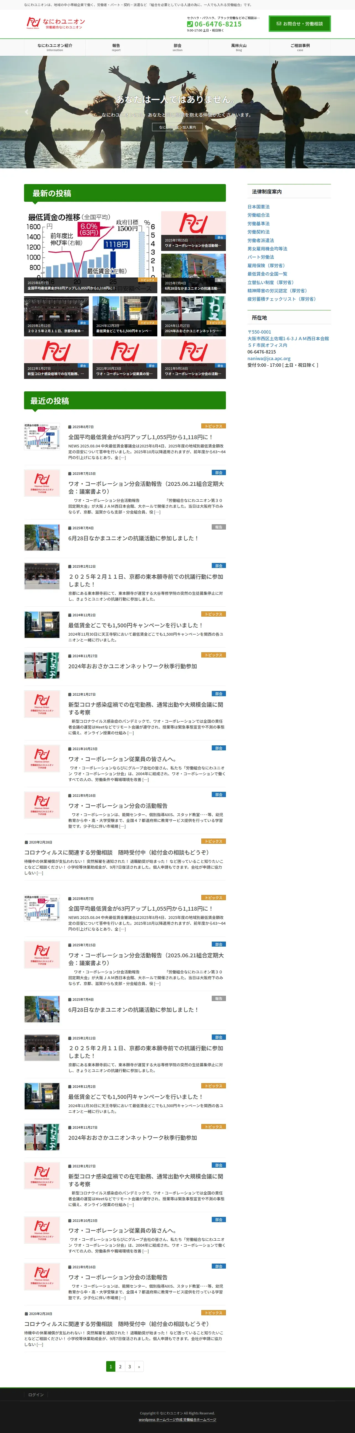Open the 労働組合法 sidebar link

(x=258, y=215)
